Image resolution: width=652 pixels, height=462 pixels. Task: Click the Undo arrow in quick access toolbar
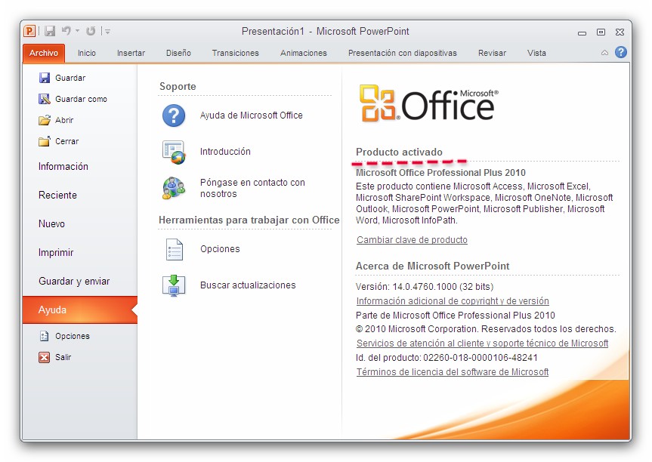pyautogui.click(x=66, y=31)
